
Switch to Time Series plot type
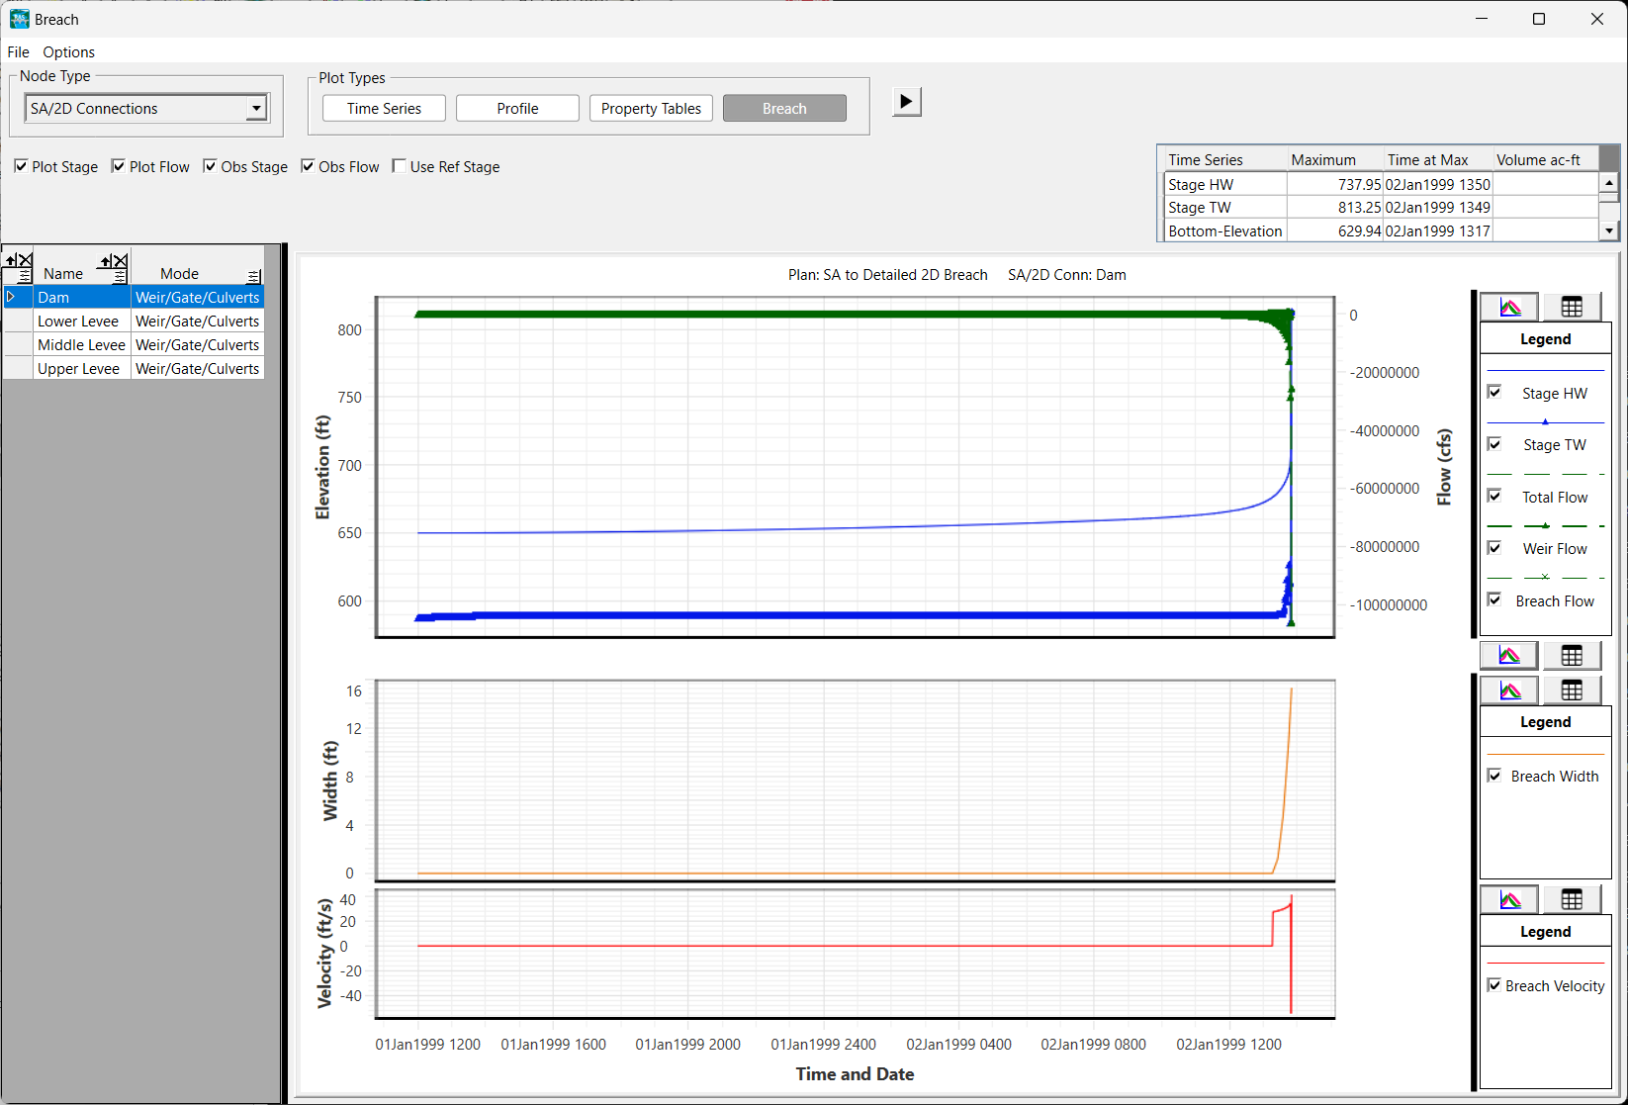tap(384, 108)
